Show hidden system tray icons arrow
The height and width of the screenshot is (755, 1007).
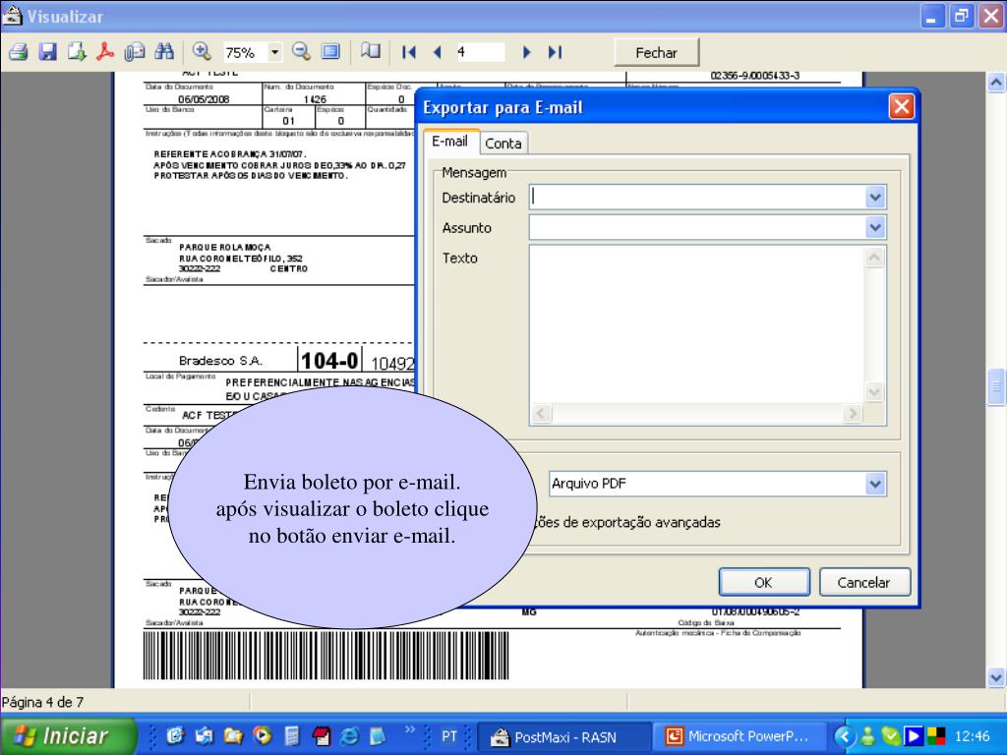[845, 735]
